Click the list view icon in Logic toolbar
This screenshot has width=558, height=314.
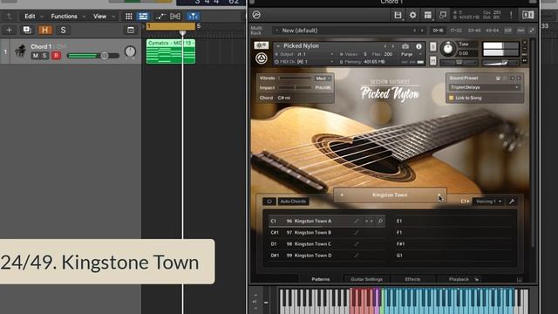tap(143, 17)
